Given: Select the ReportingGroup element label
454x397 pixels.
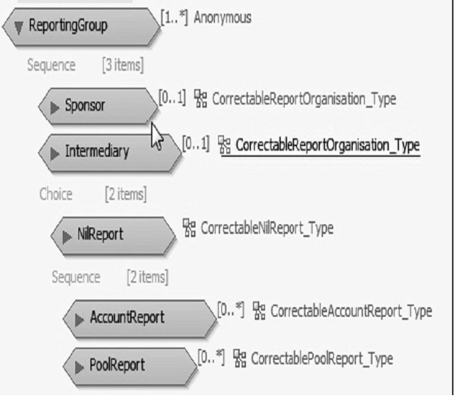Looking at the screenshot, I should pos(68,27).
